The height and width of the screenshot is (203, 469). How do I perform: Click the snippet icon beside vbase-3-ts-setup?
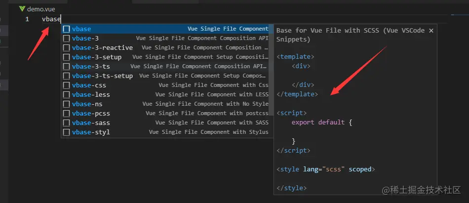67,76
